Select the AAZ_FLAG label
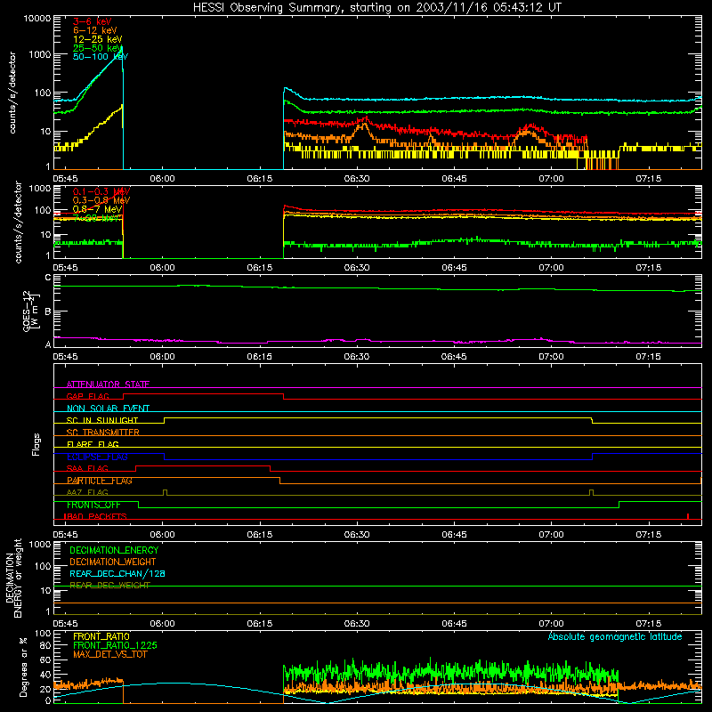 coord(87,492)
